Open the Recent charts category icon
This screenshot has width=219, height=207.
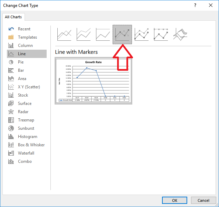click(11, 29)
